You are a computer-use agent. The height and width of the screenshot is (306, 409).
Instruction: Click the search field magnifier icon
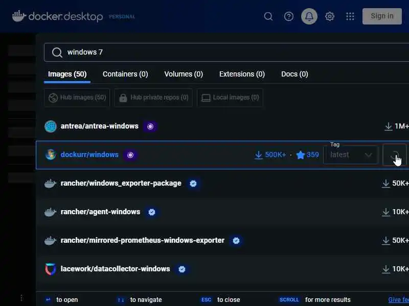(57, 53)
